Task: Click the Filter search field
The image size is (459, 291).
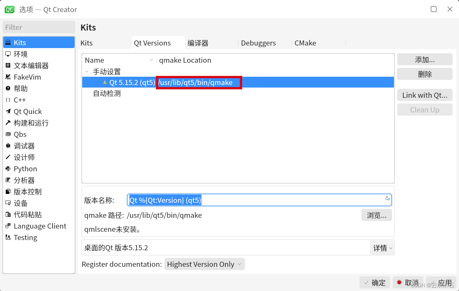Action: 39,27
